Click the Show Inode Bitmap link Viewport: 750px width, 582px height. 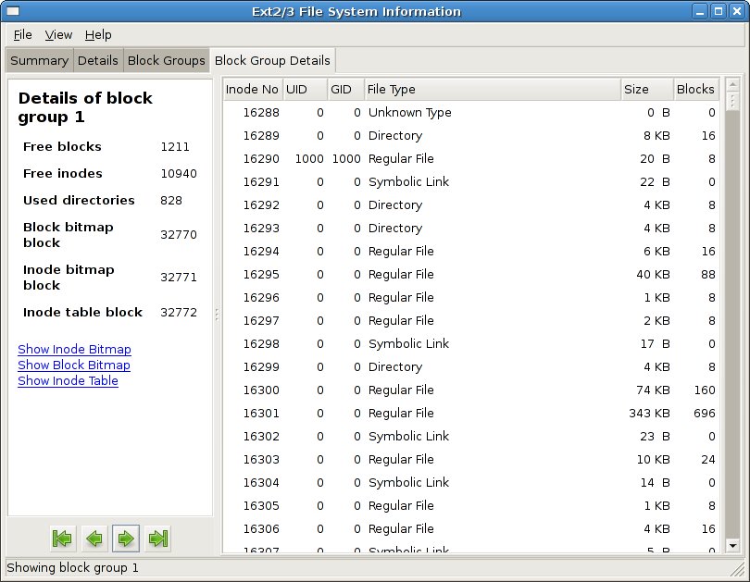coord(74,349)
